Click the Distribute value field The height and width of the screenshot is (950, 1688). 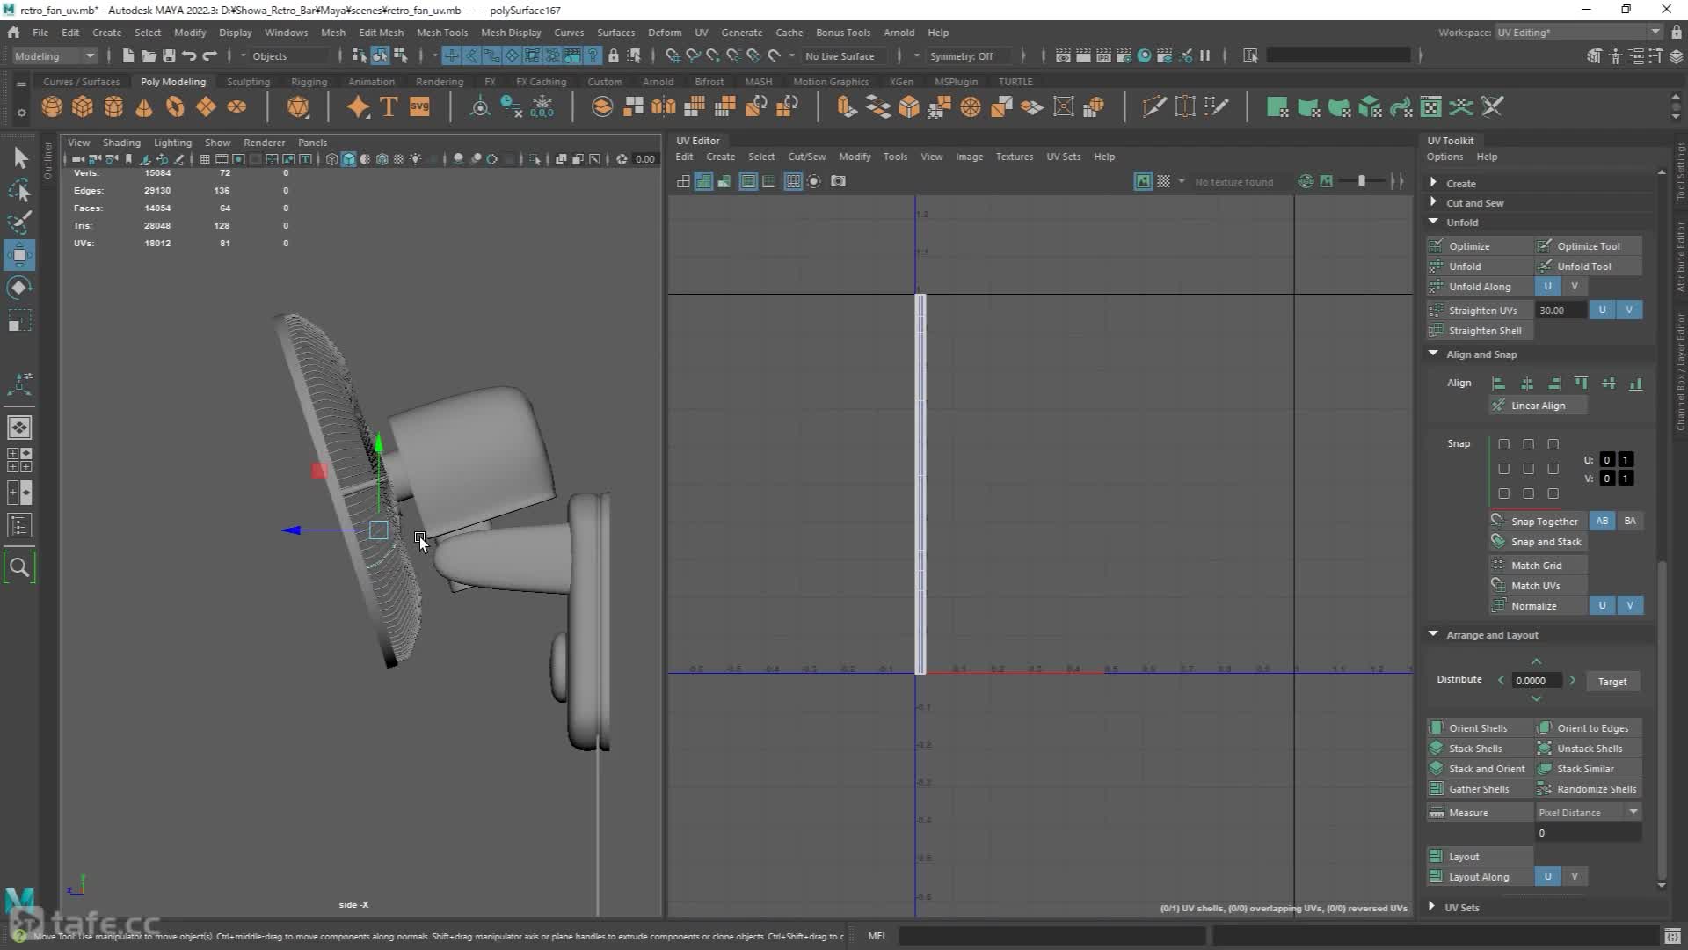(1537, 681)
